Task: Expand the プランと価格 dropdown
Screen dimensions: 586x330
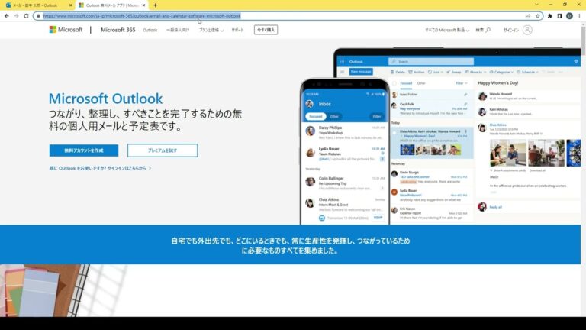Action: click(x=211, y=30)
